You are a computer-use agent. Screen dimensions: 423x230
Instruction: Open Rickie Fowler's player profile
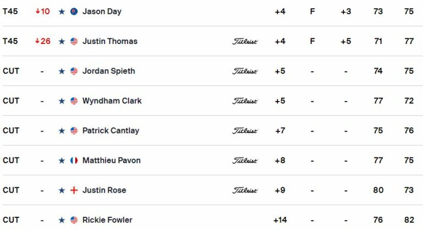pos(107,220)
